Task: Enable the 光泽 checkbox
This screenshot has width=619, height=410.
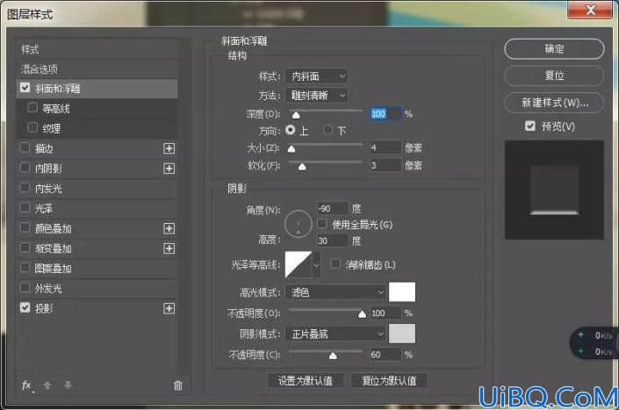Action: click(25, 207)
